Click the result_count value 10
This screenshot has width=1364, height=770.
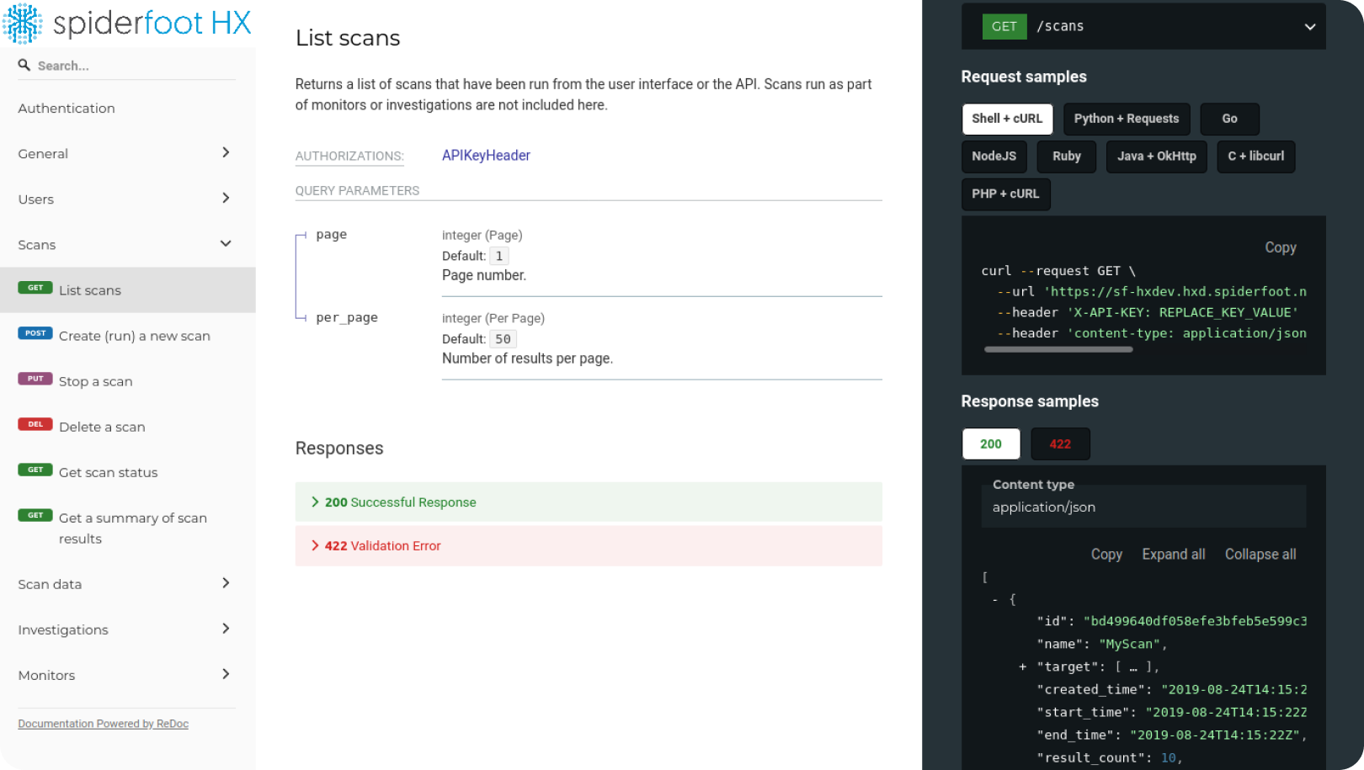point(1168,758)
